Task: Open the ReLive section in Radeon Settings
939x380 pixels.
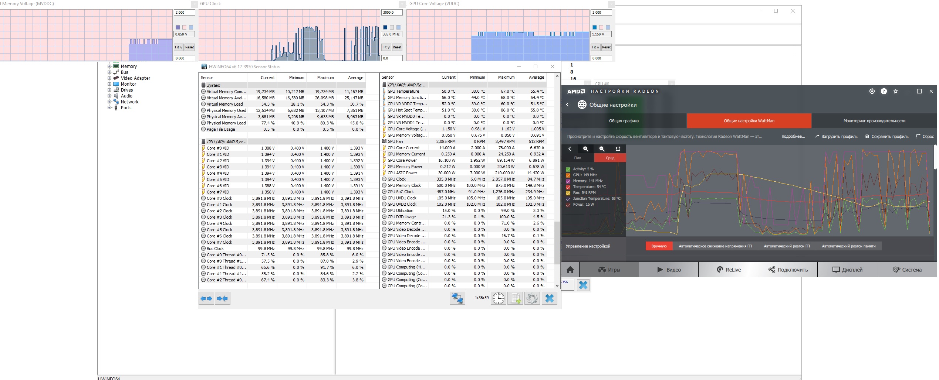Action: 729,270
